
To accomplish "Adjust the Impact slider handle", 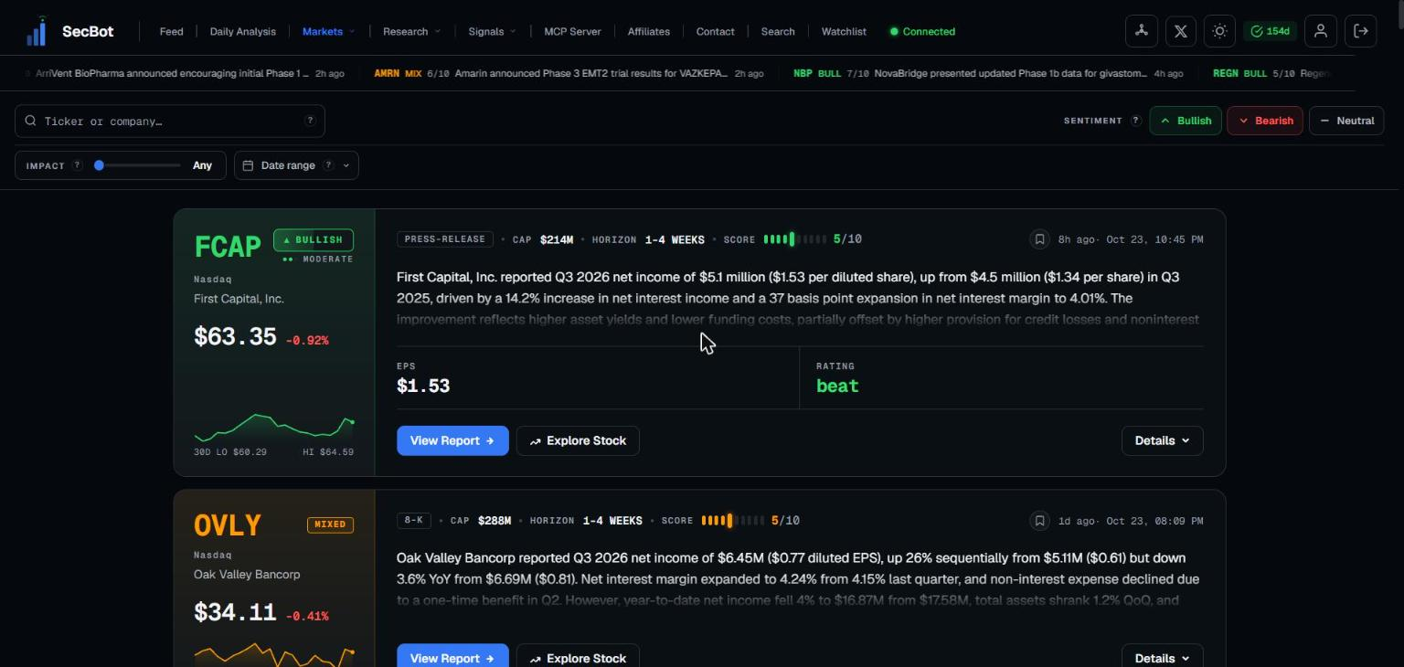I will 99,165.
